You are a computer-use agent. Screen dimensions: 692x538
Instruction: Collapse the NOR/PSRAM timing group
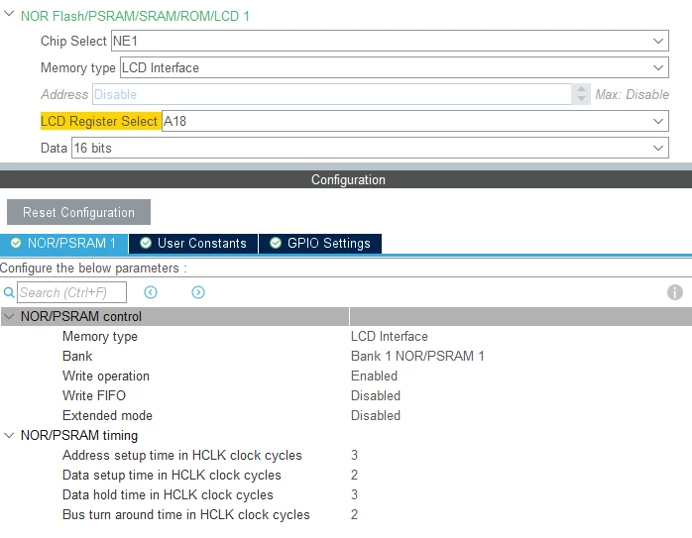9,435
